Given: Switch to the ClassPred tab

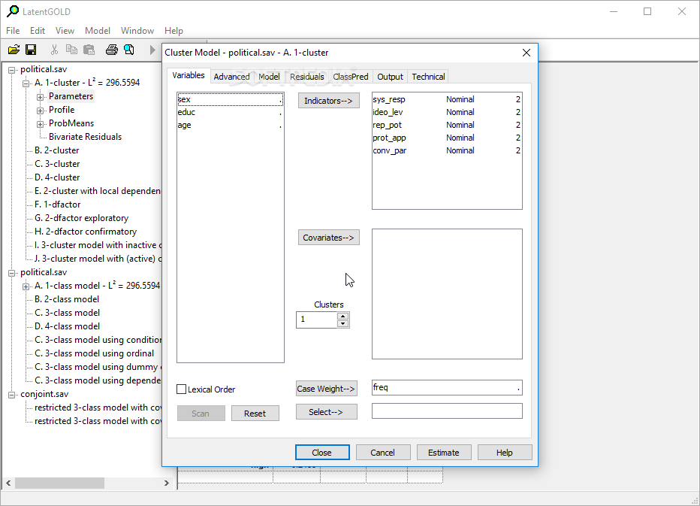Looking at the screenshot, I should 351,77.
